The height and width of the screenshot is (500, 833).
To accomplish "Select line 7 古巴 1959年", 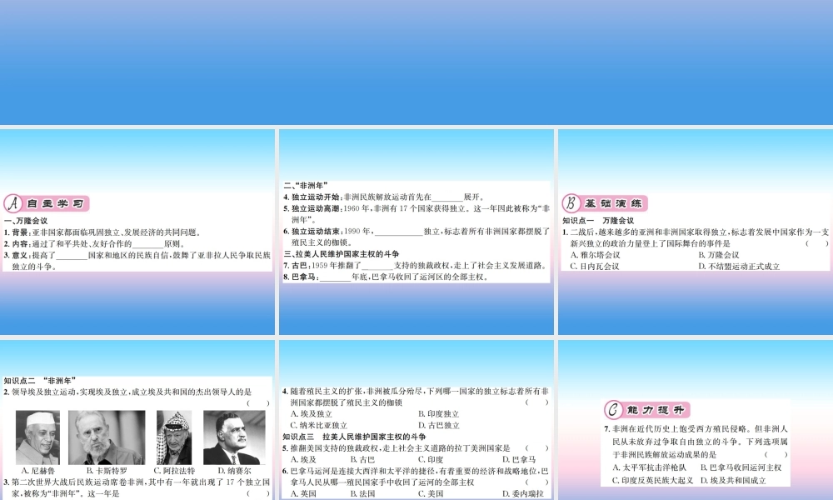I will [x=416, y=265].
